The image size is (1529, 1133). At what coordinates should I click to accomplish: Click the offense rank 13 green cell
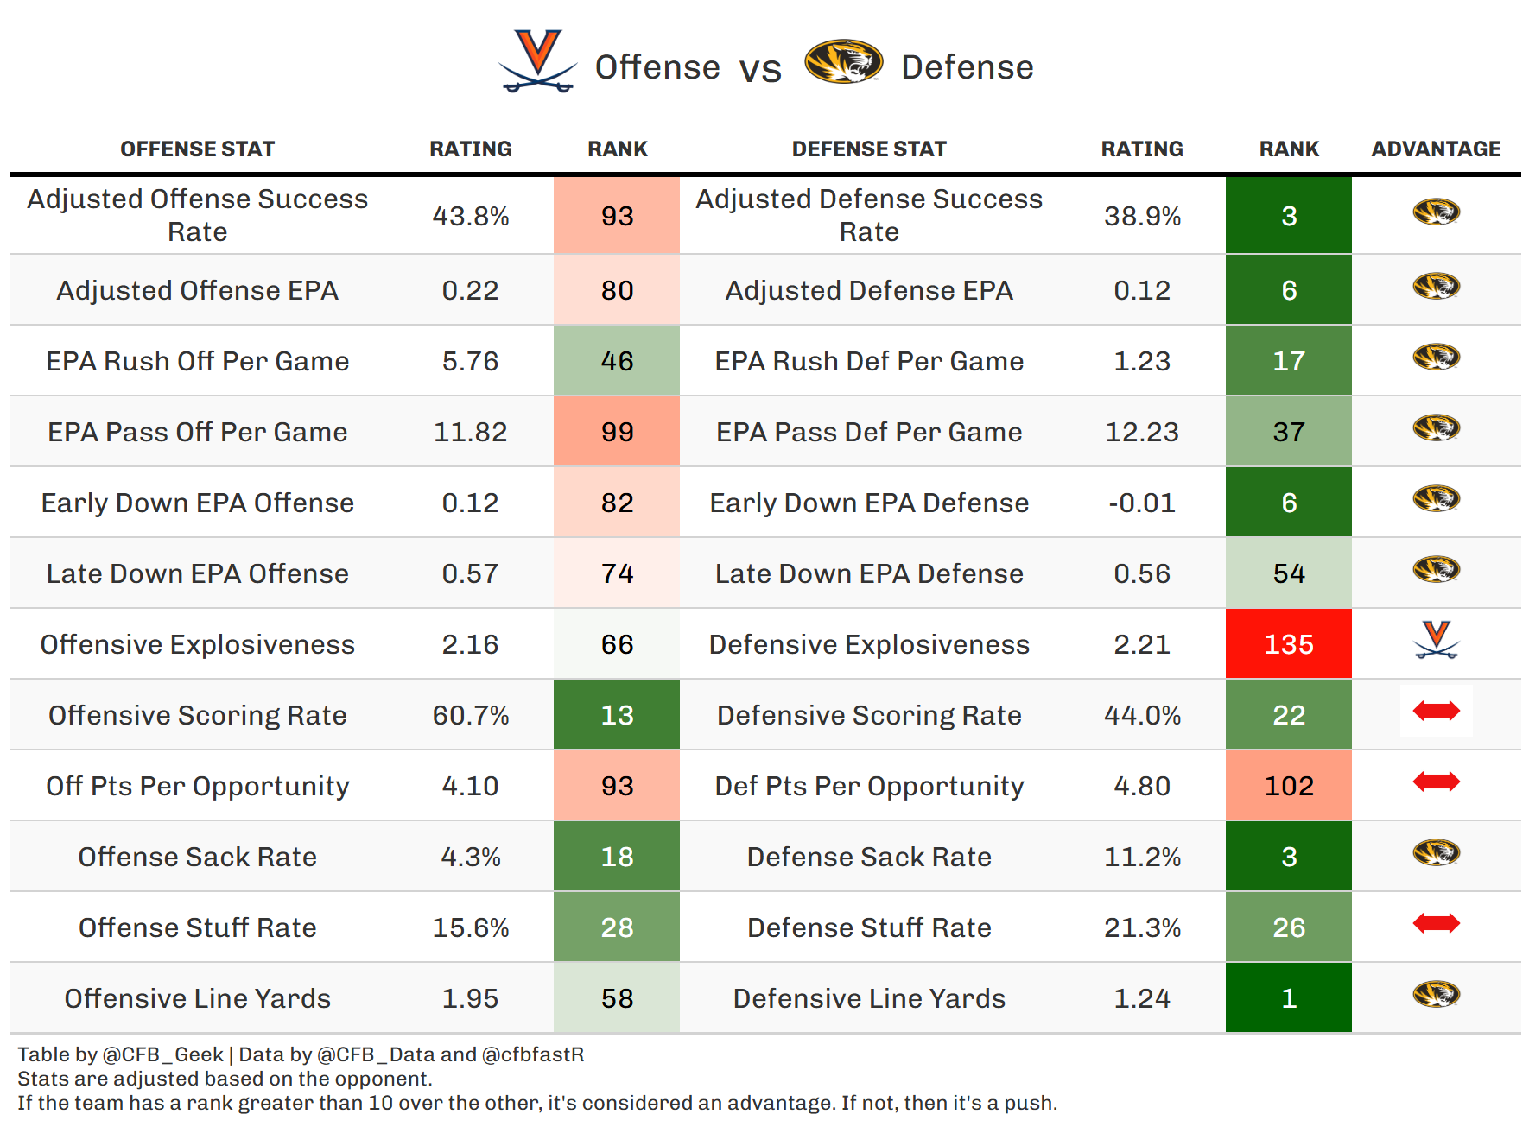pyautogui.click(x=617, y=715)
